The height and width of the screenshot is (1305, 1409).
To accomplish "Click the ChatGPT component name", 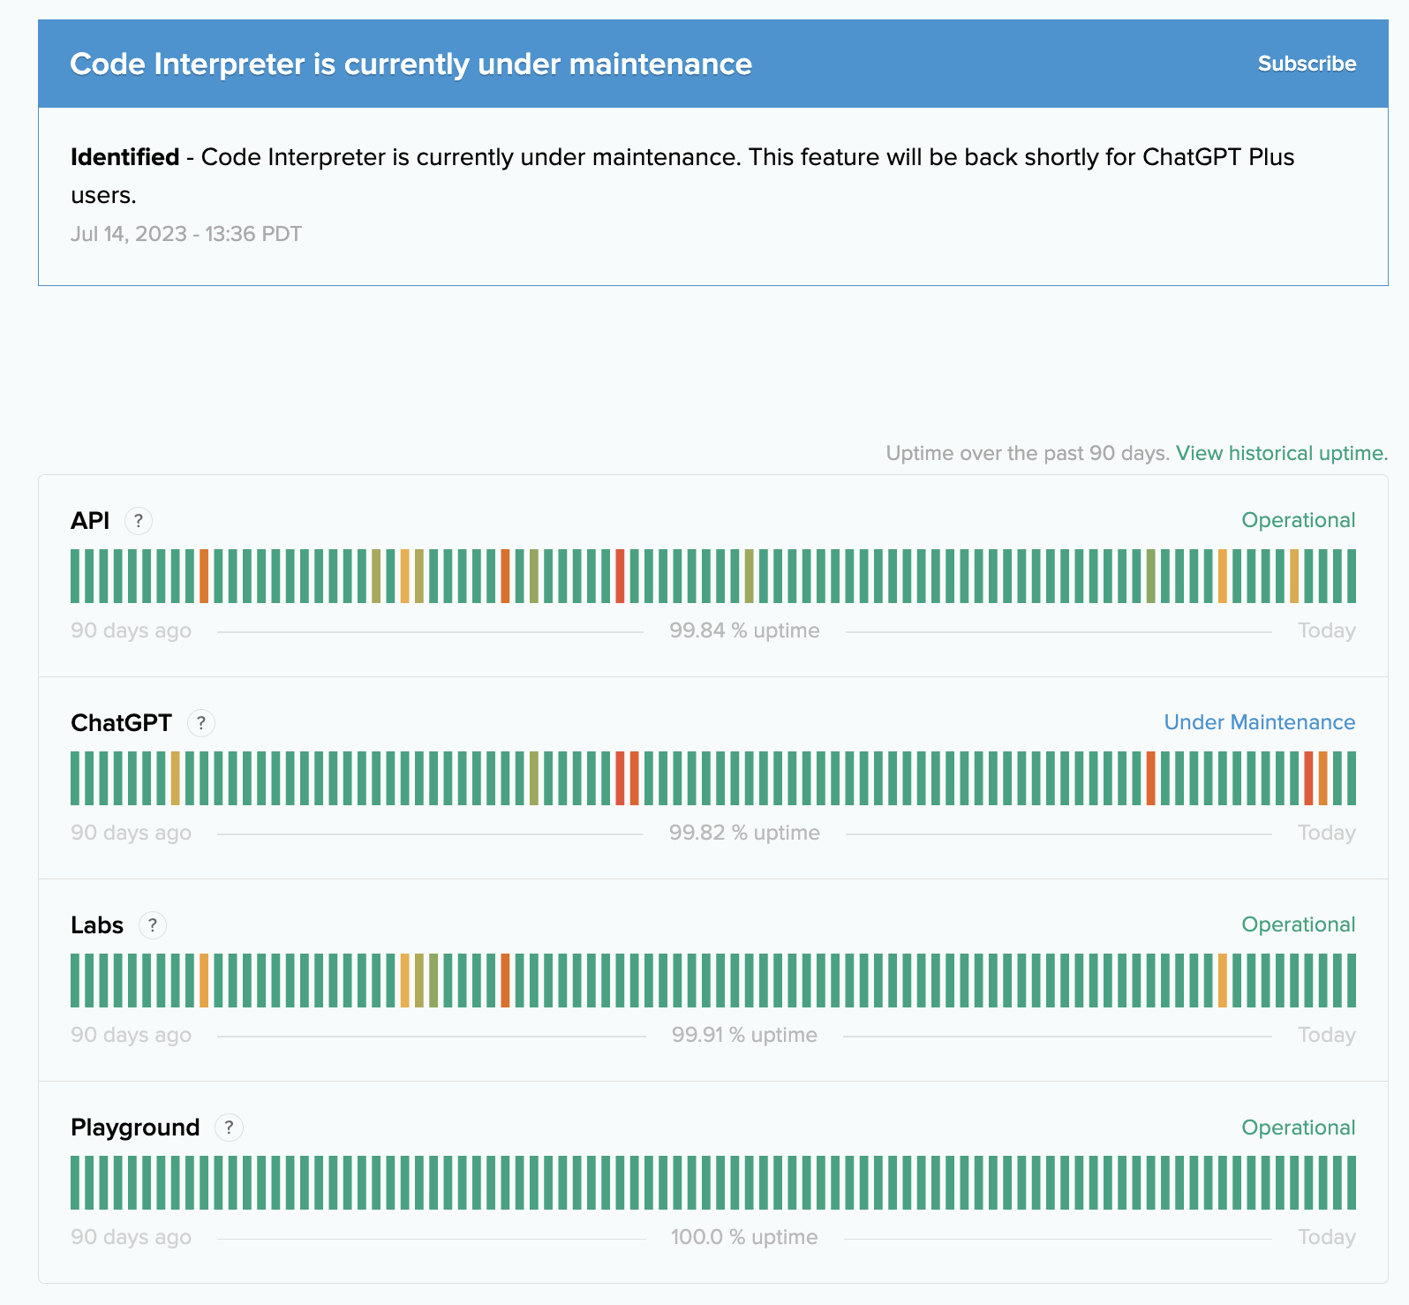I will pyautogui.click(x=121, y=723).
